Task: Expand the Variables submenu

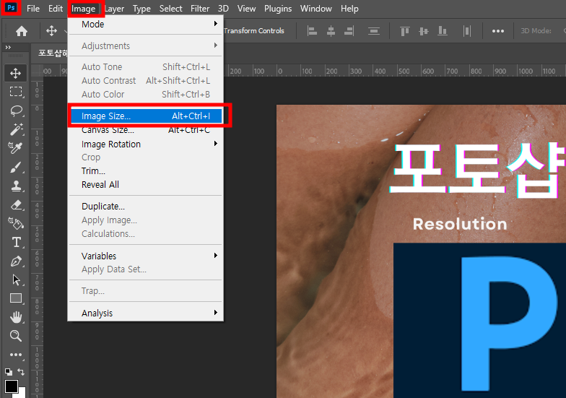Action: pos(146,256)
